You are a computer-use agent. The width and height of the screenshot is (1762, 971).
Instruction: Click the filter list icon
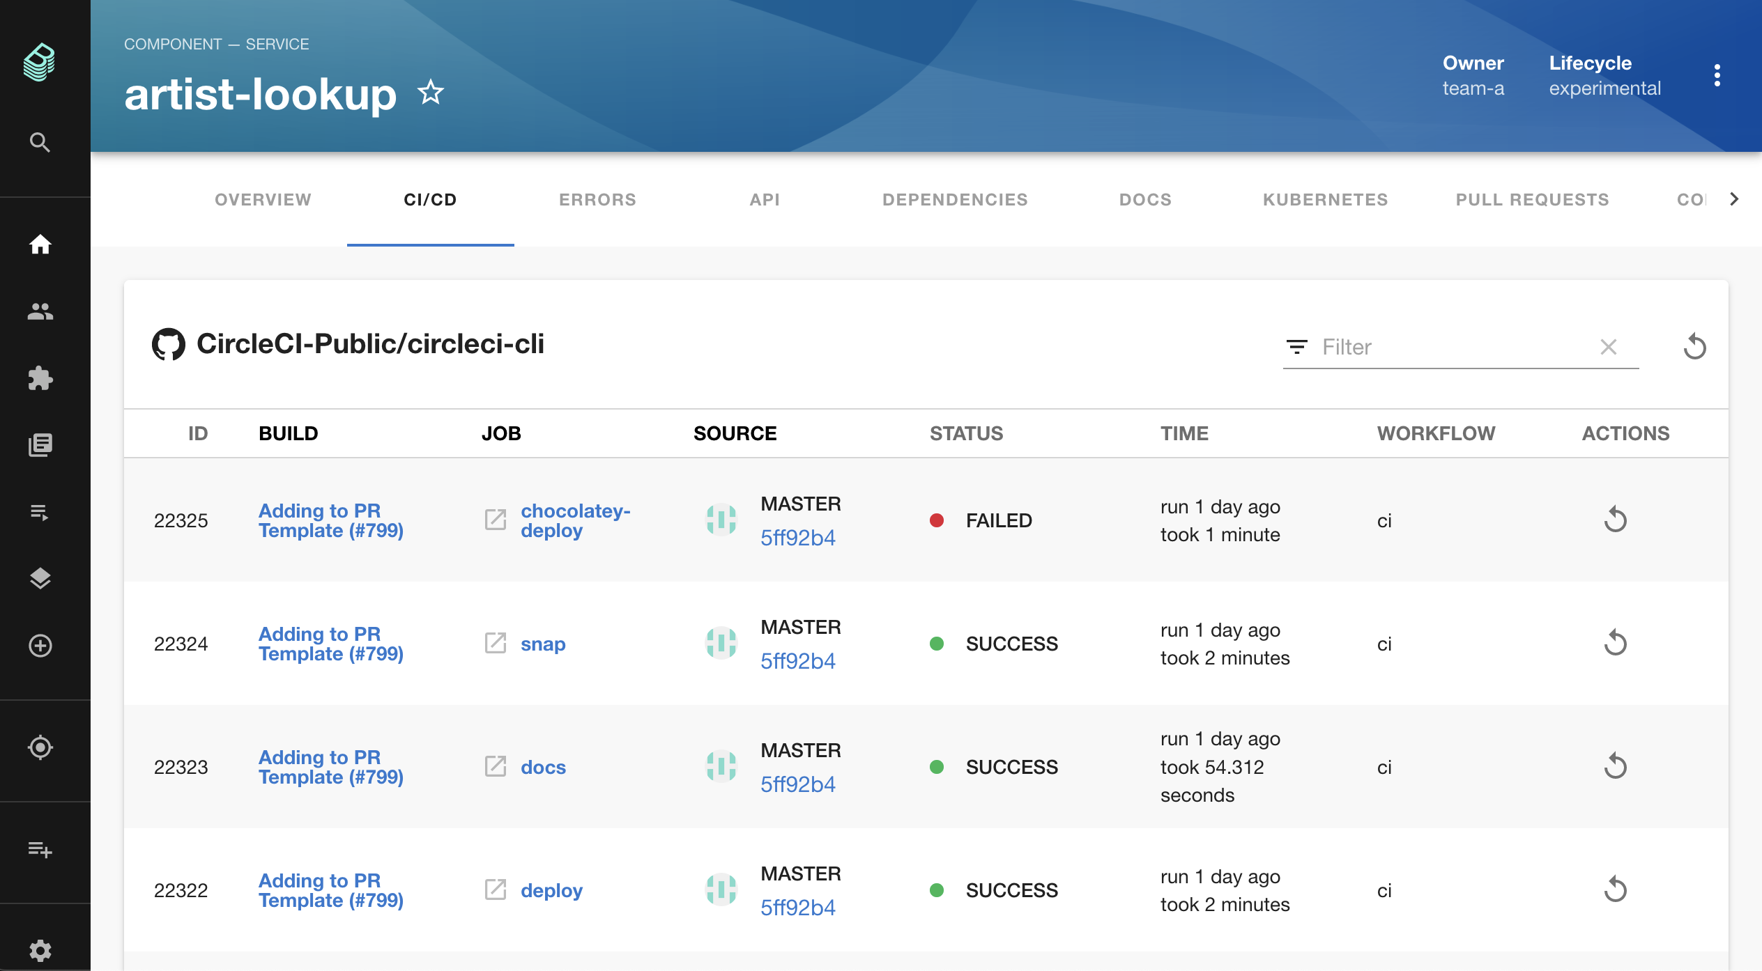1297,347
